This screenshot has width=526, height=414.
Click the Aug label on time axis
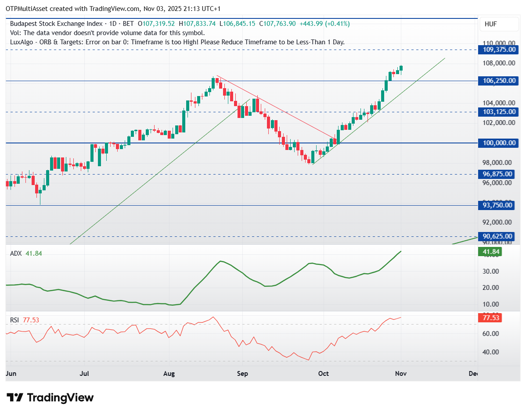[x=169, y=374]
